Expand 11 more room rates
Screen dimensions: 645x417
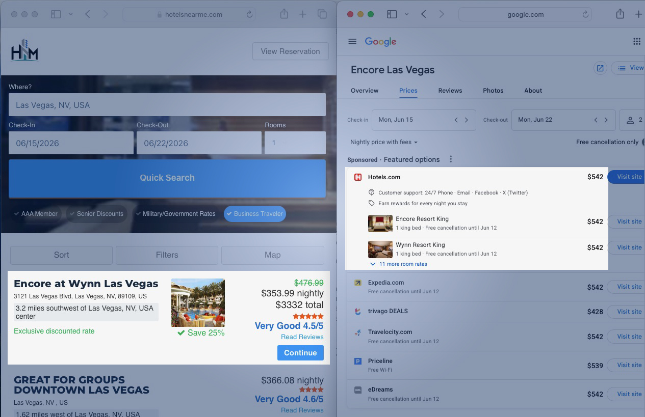coord(399,264)
